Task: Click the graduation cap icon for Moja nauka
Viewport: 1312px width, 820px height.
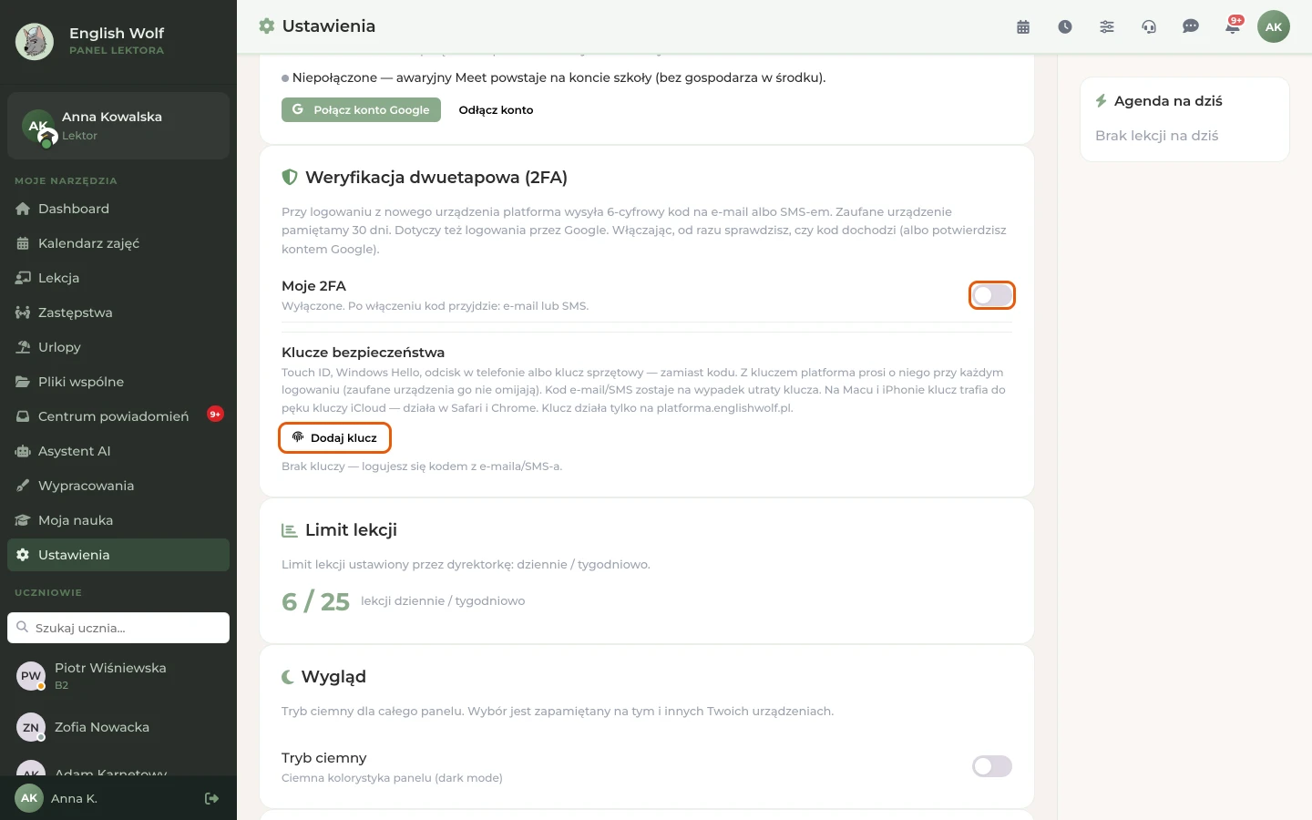Action: (23, 520)
